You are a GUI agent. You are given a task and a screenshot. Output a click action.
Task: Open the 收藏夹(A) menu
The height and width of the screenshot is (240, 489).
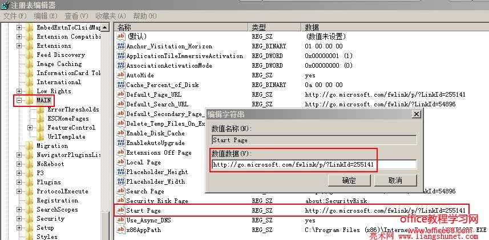pyautogui.click(x=111, y=15)
